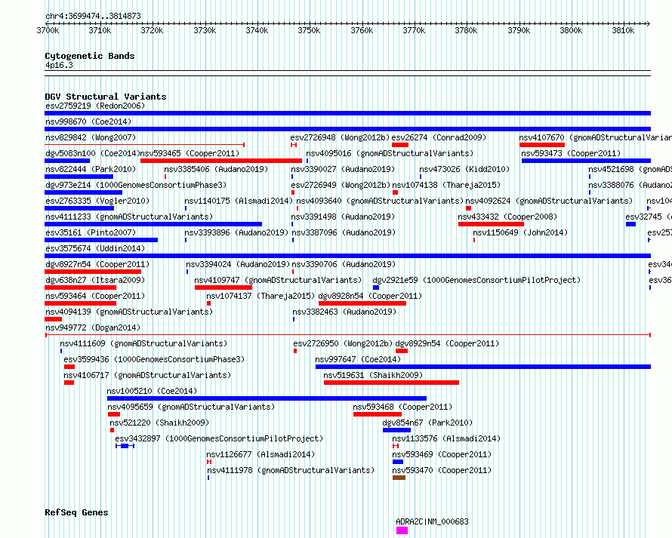Image resolution: width=672 pixels, height=538 pixels.
Task: Click nsv433432 (Cooper2008) label
Action: [507, 217]
